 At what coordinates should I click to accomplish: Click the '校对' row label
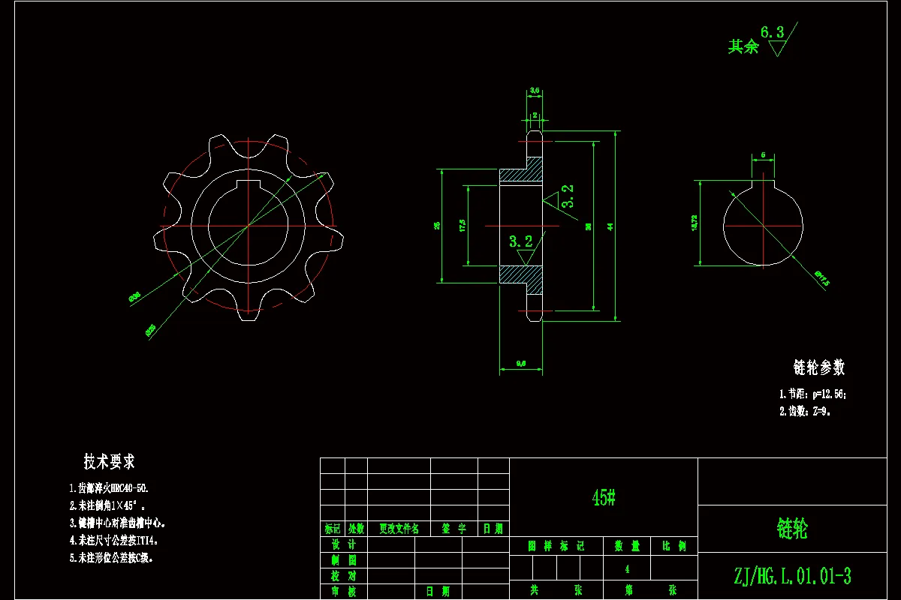tap(343, 576)
